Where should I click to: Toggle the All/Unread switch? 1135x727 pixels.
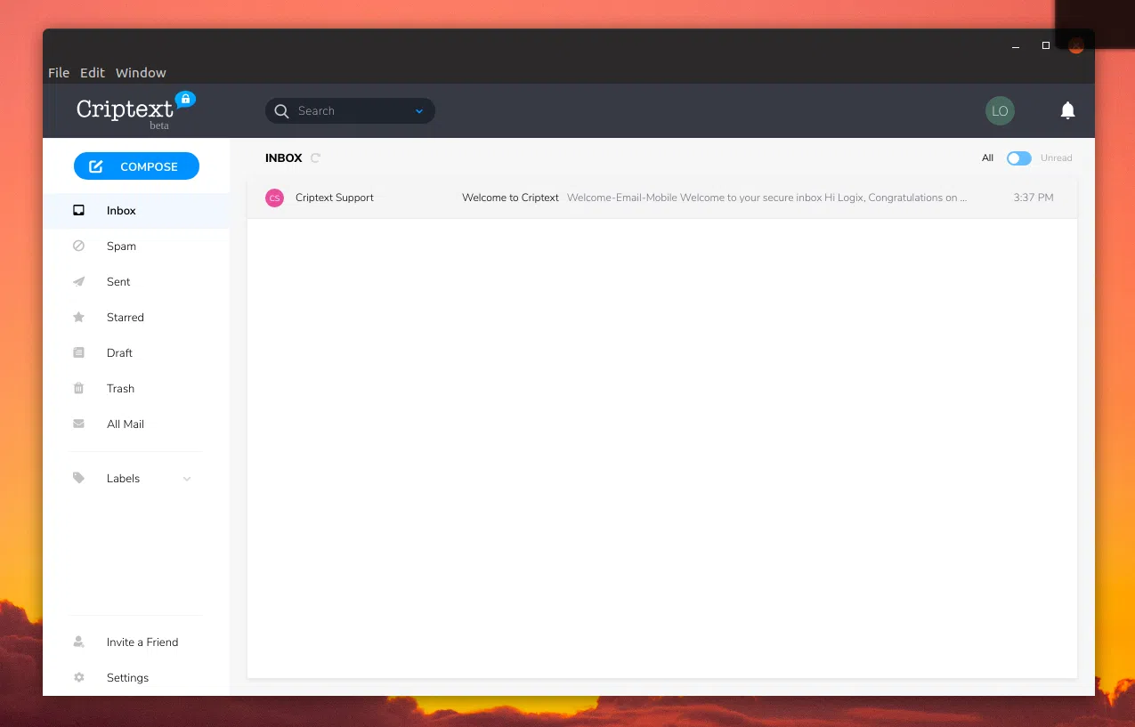click(x=1018, y=158)
